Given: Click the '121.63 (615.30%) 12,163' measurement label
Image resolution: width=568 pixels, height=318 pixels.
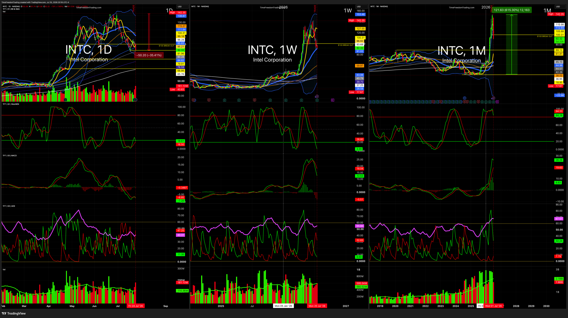Looking at the screenshot, I should click(512, 10).
